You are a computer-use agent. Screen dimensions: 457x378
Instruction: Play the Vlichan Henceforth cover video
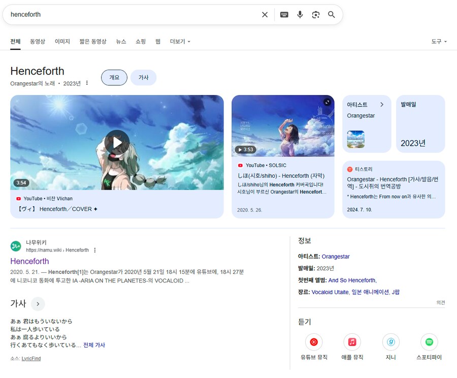pyautogui.click(x=117, y=142)
